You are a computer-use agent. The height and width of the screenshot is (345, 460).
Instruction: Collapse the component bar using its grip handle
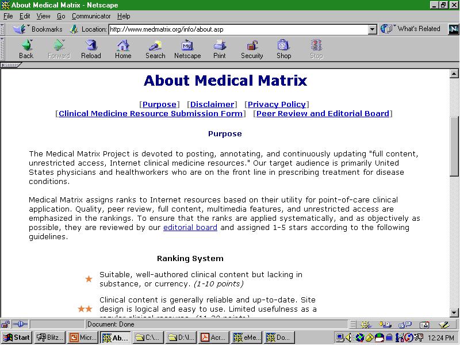pyautogui.click(x=353, y=324)
